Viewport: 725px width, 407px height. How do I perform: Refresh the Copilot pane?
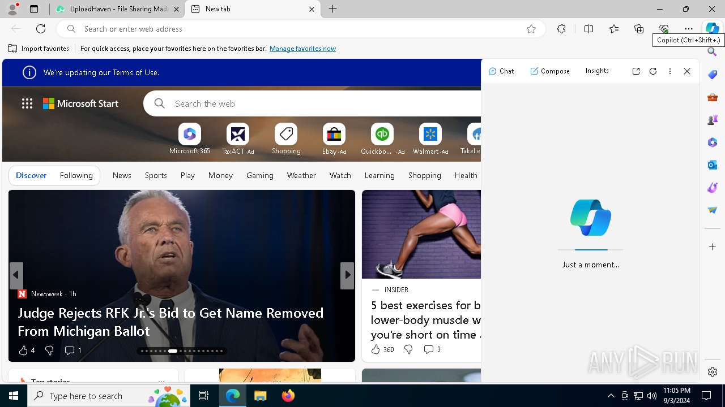point(653,71)
